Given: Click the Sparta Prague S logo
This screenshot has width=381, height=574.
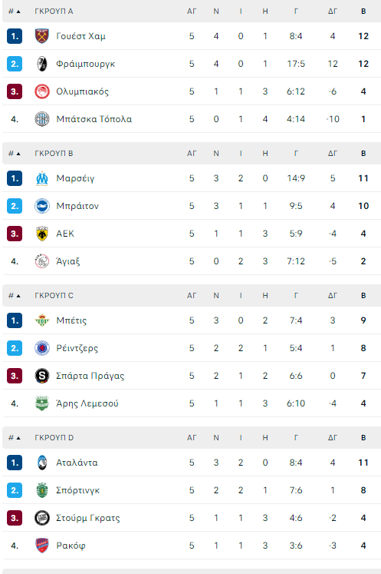Looking at the screenshot, I should (x=42, y=376).
